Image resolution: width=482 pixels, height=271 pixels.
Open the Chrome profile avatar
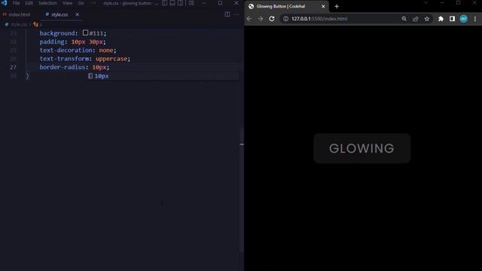[464, 19]
